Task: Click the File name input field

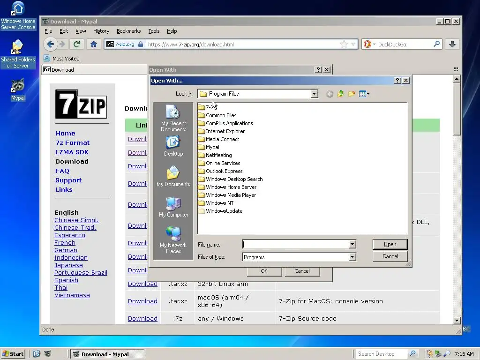Action: click(296, 244)
